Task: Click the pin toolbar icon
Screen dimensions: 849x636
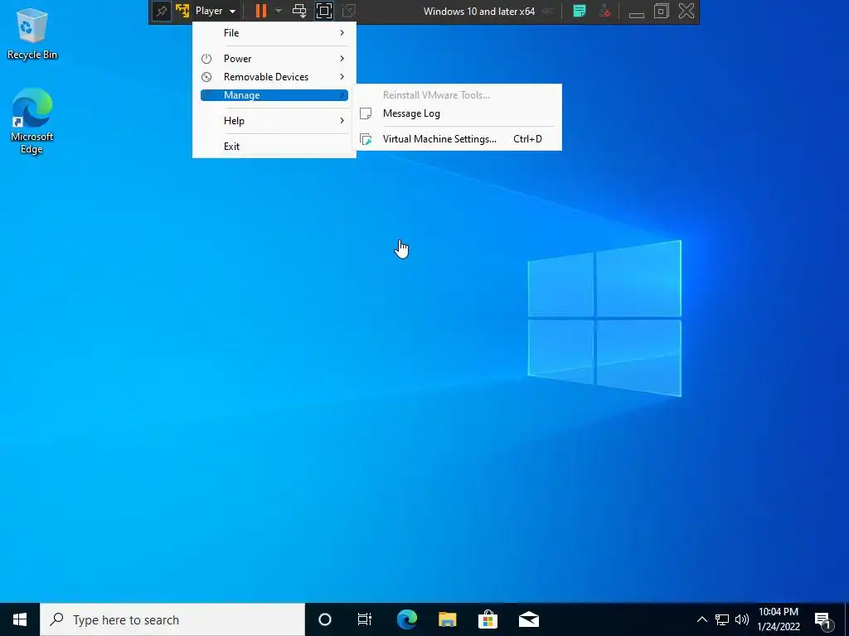Action: pos(162,12)
